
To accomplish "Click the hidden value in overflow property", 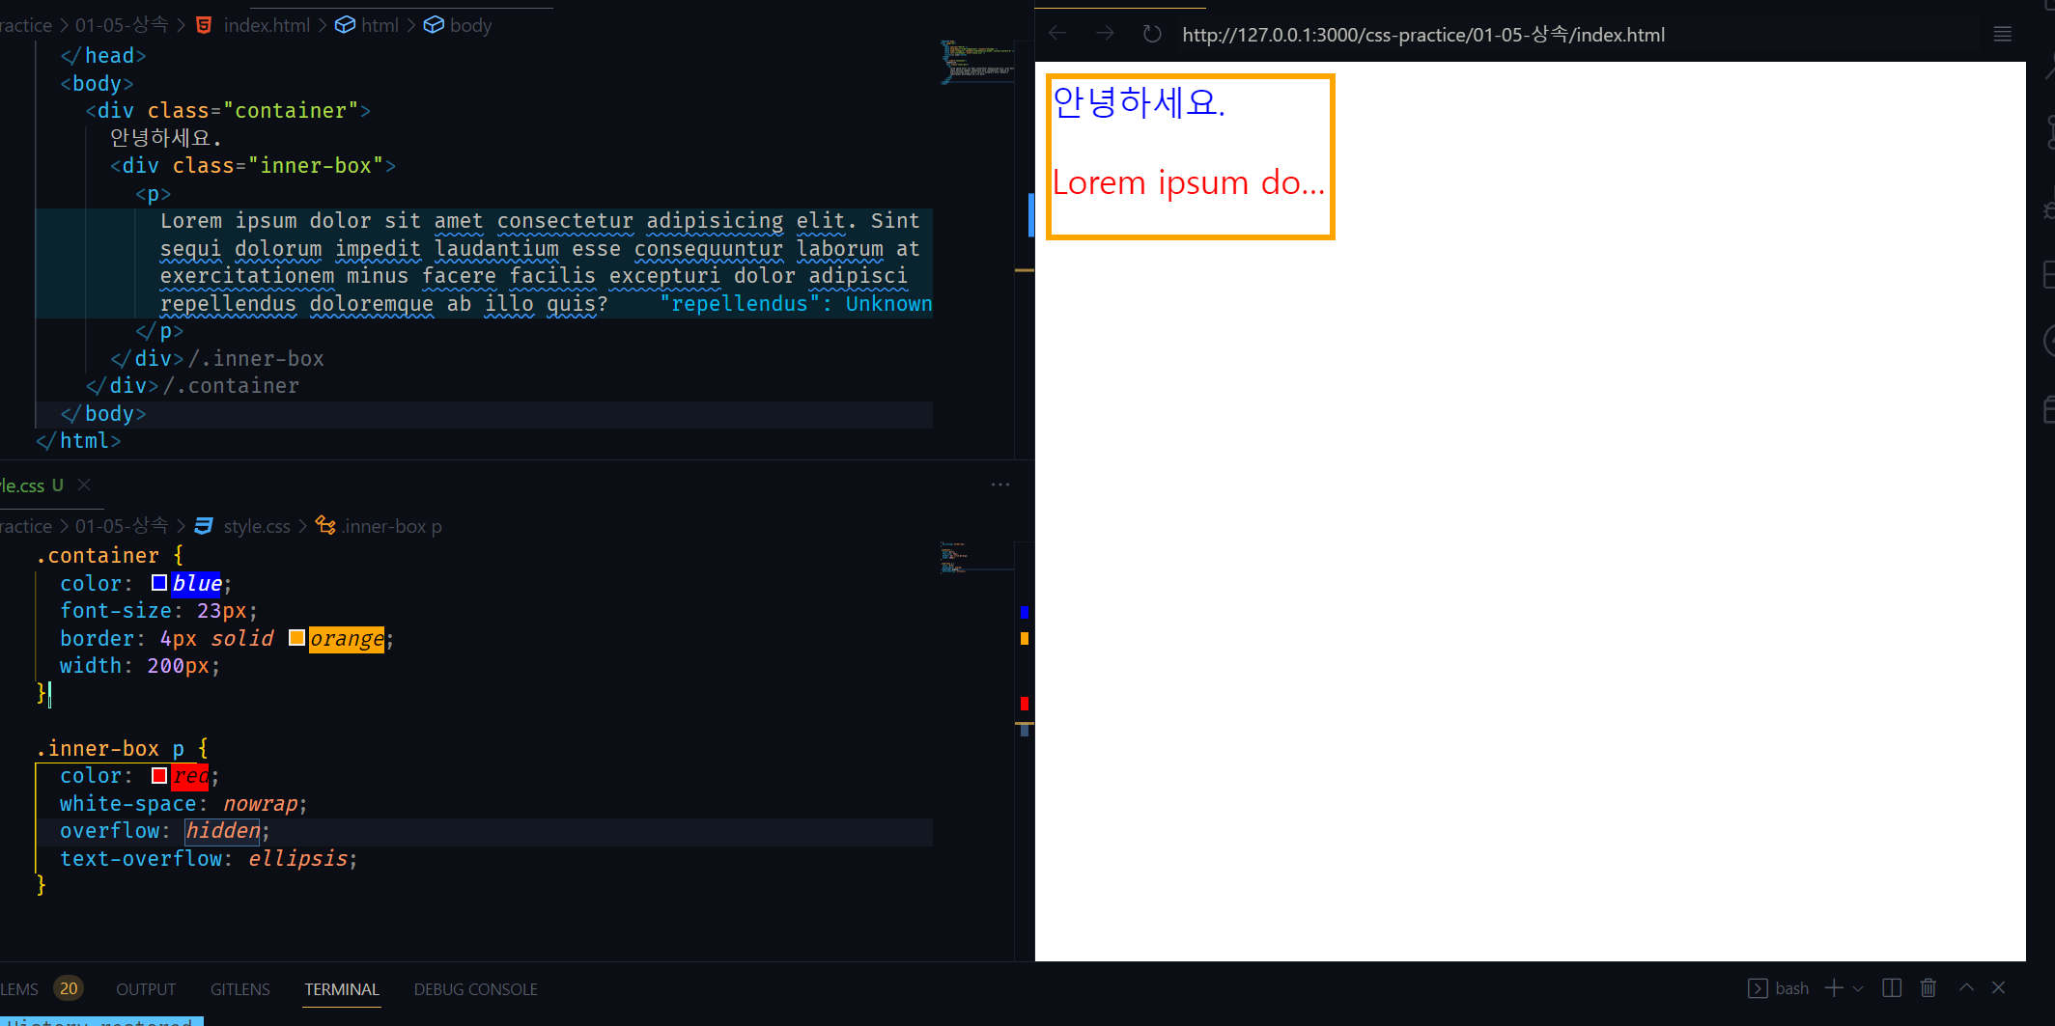I will pos(223,831).
